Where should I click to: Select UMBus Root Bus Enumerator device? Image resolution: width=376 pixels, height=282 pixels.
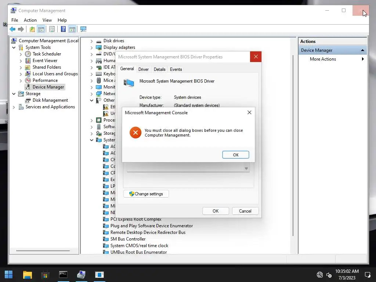coord(138,252)
